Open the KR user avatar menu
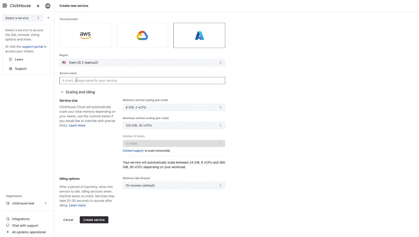The width and height of the screenshot is (419, 237). [48, 6]
